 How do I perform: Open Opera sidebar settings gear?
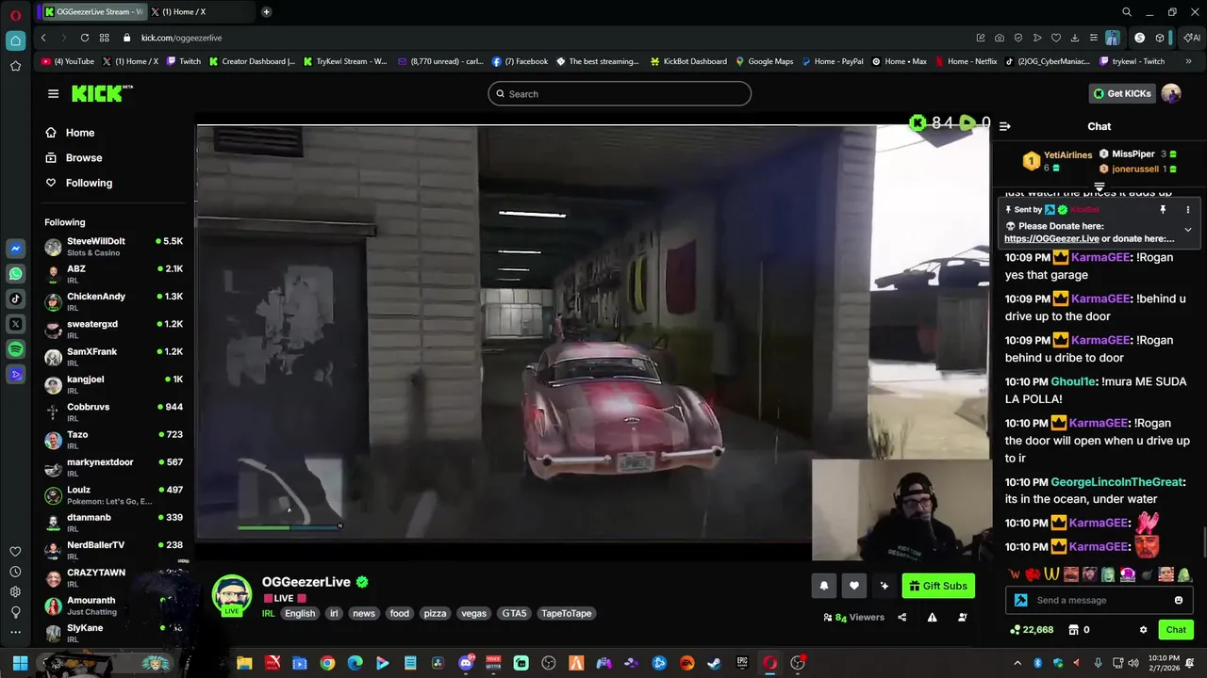coord(15,592)
